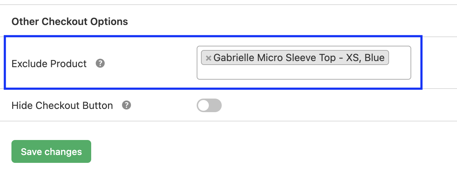
Task: Remove the Gabrielle Micro Sleeve Top tag
Action: (208, 58)
